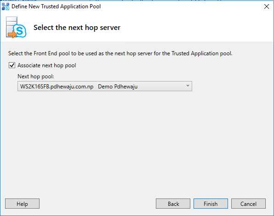Click the gray server tower in header graphic

(11, 26)
